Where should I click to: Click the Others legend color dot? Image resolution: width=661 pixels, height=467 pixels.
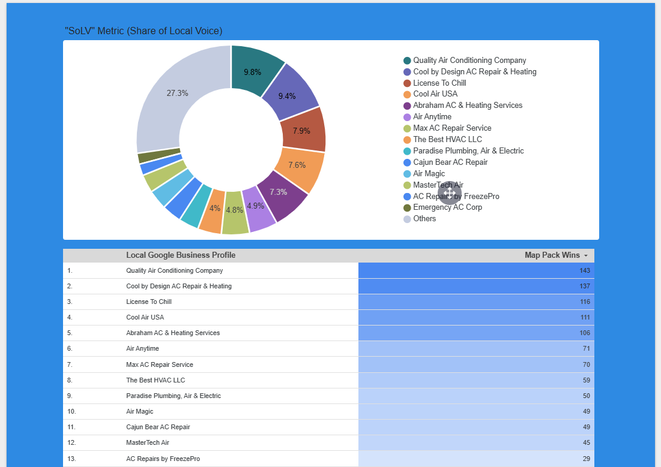tap(407, 219)
